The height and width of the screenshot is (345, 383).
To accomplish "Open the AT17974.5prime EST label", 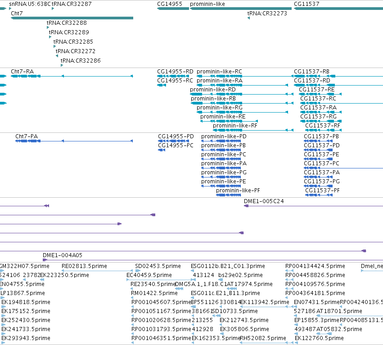I will pos(250,284).
